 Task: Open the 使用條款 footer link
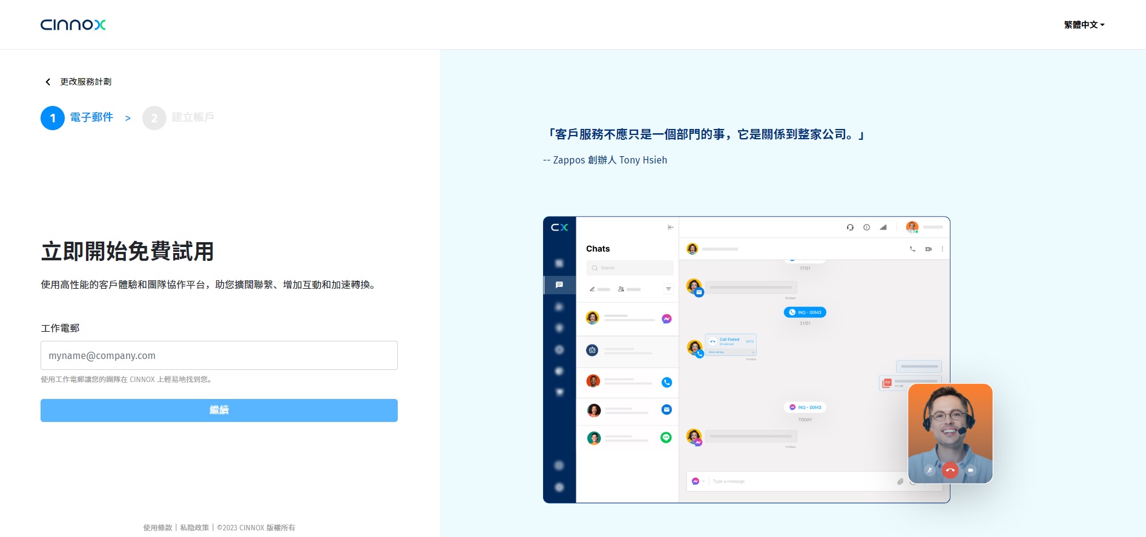157,528
